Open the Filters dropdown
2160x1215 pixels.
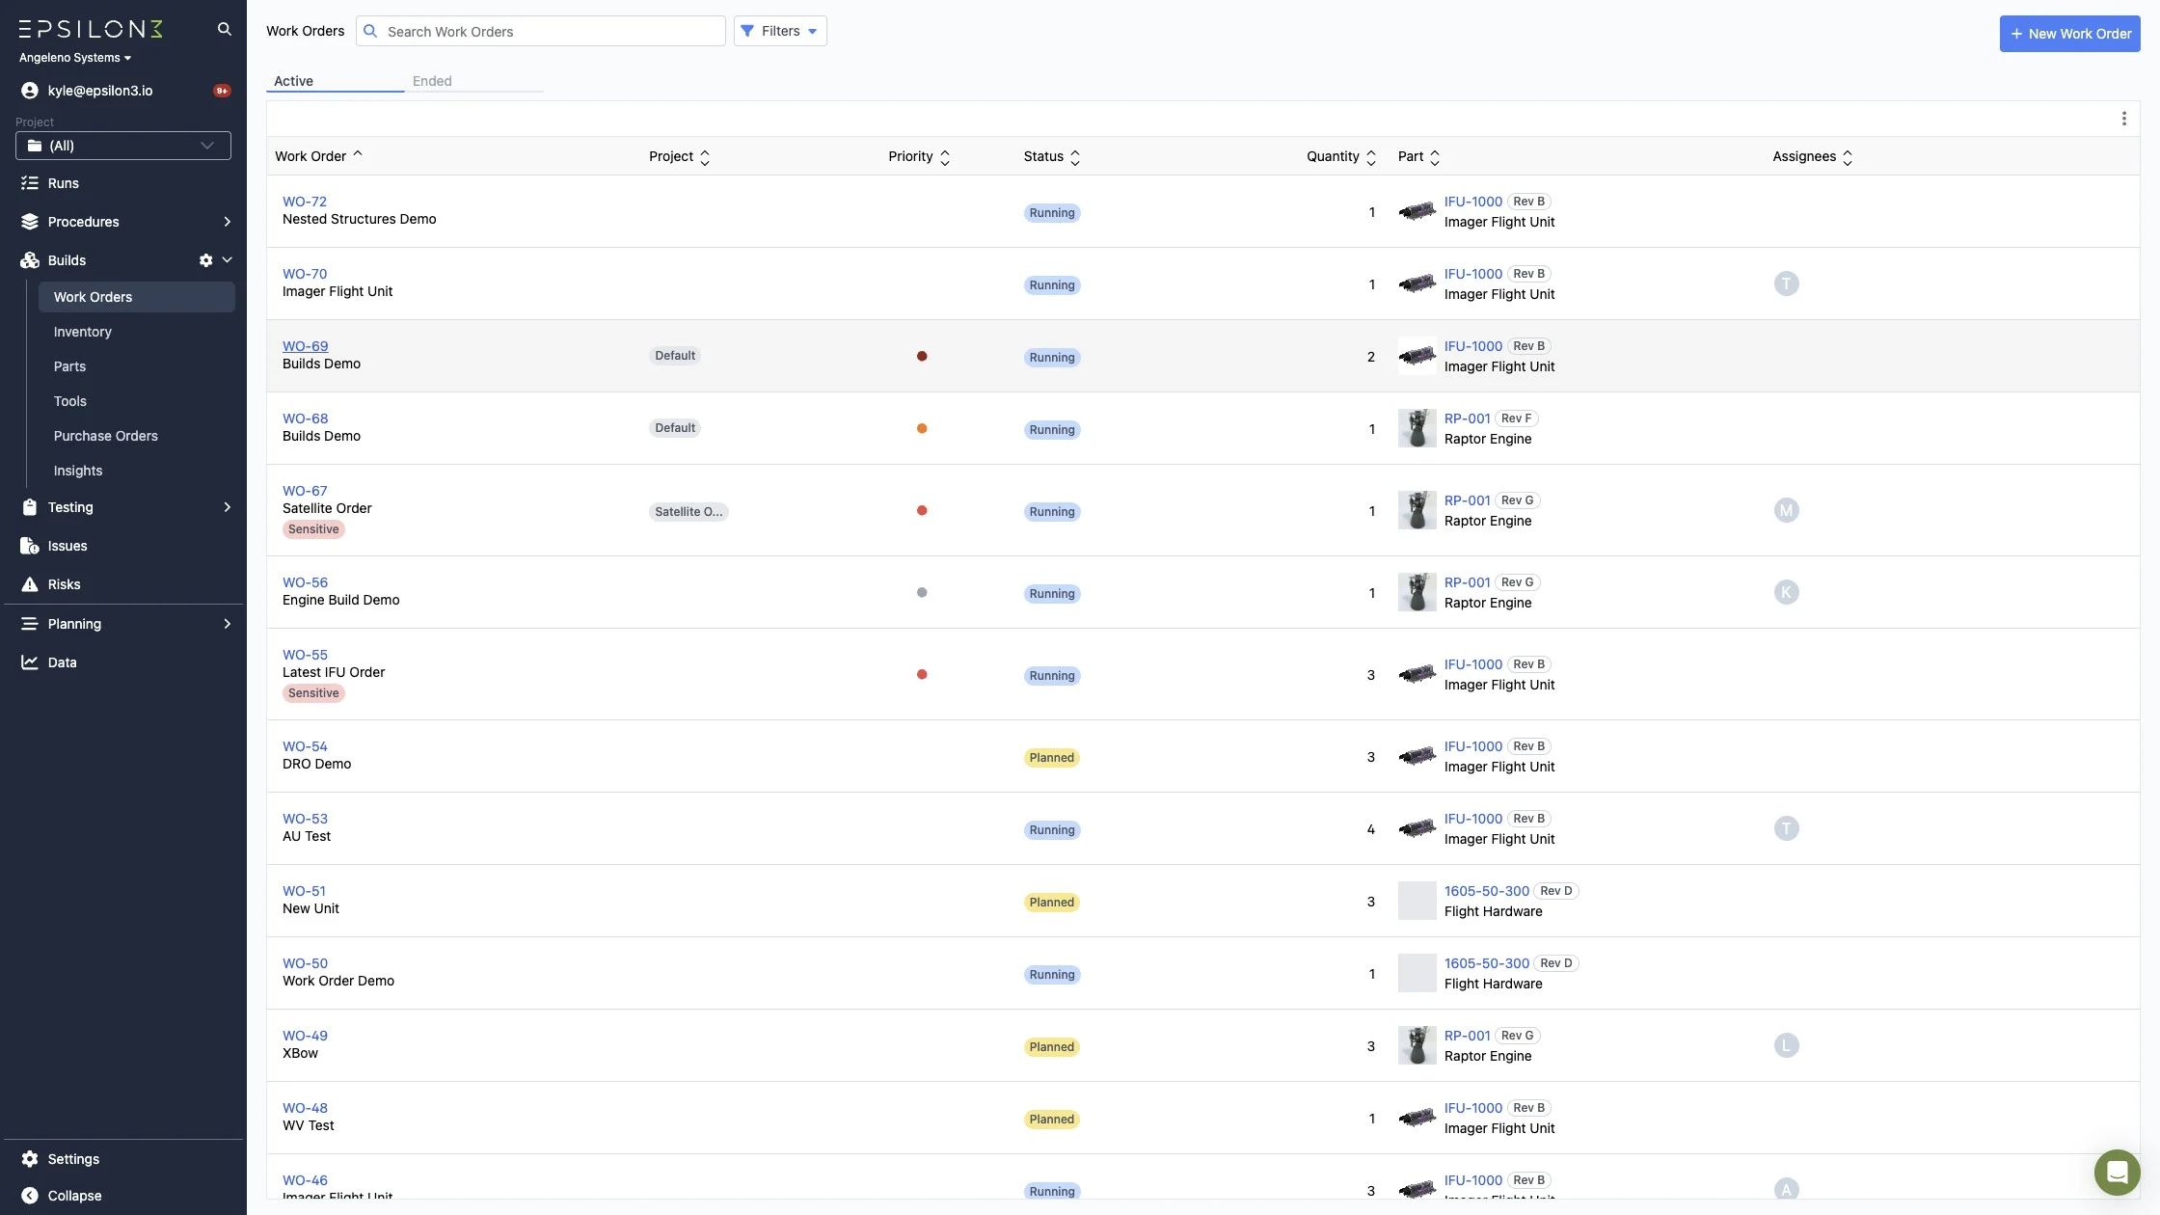[x=780, y=31]
